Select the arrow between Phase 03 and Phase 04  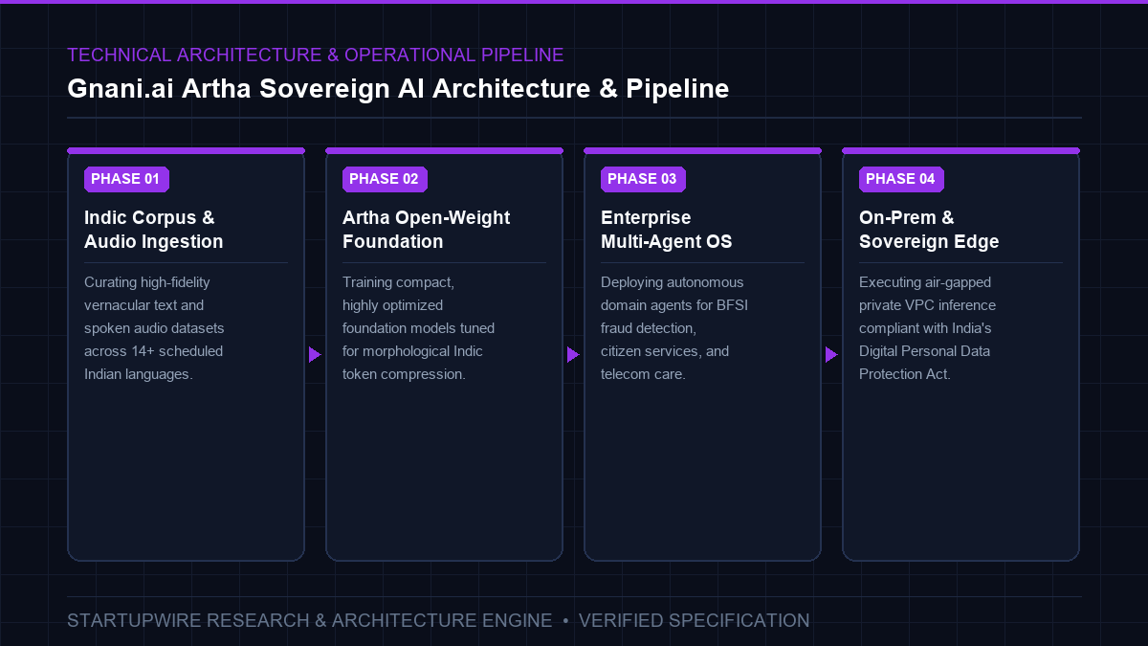[831, 355]
